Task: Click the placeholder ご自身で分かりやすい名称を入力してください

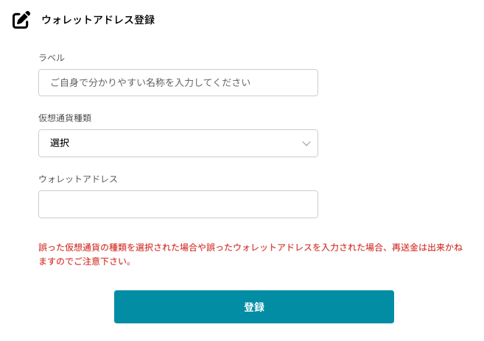Action: coord(150,83)
